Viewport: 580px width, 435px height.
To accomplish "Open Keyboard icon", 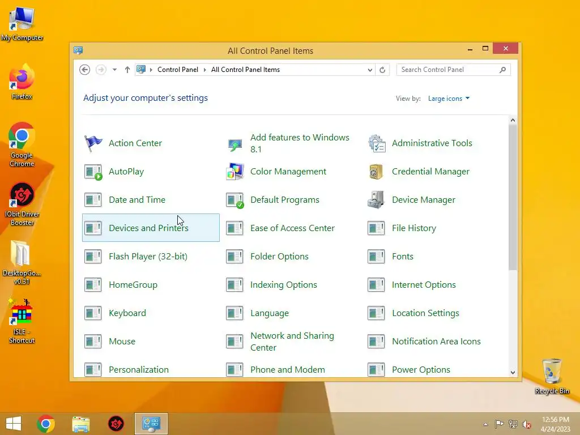I will point(93,313).
